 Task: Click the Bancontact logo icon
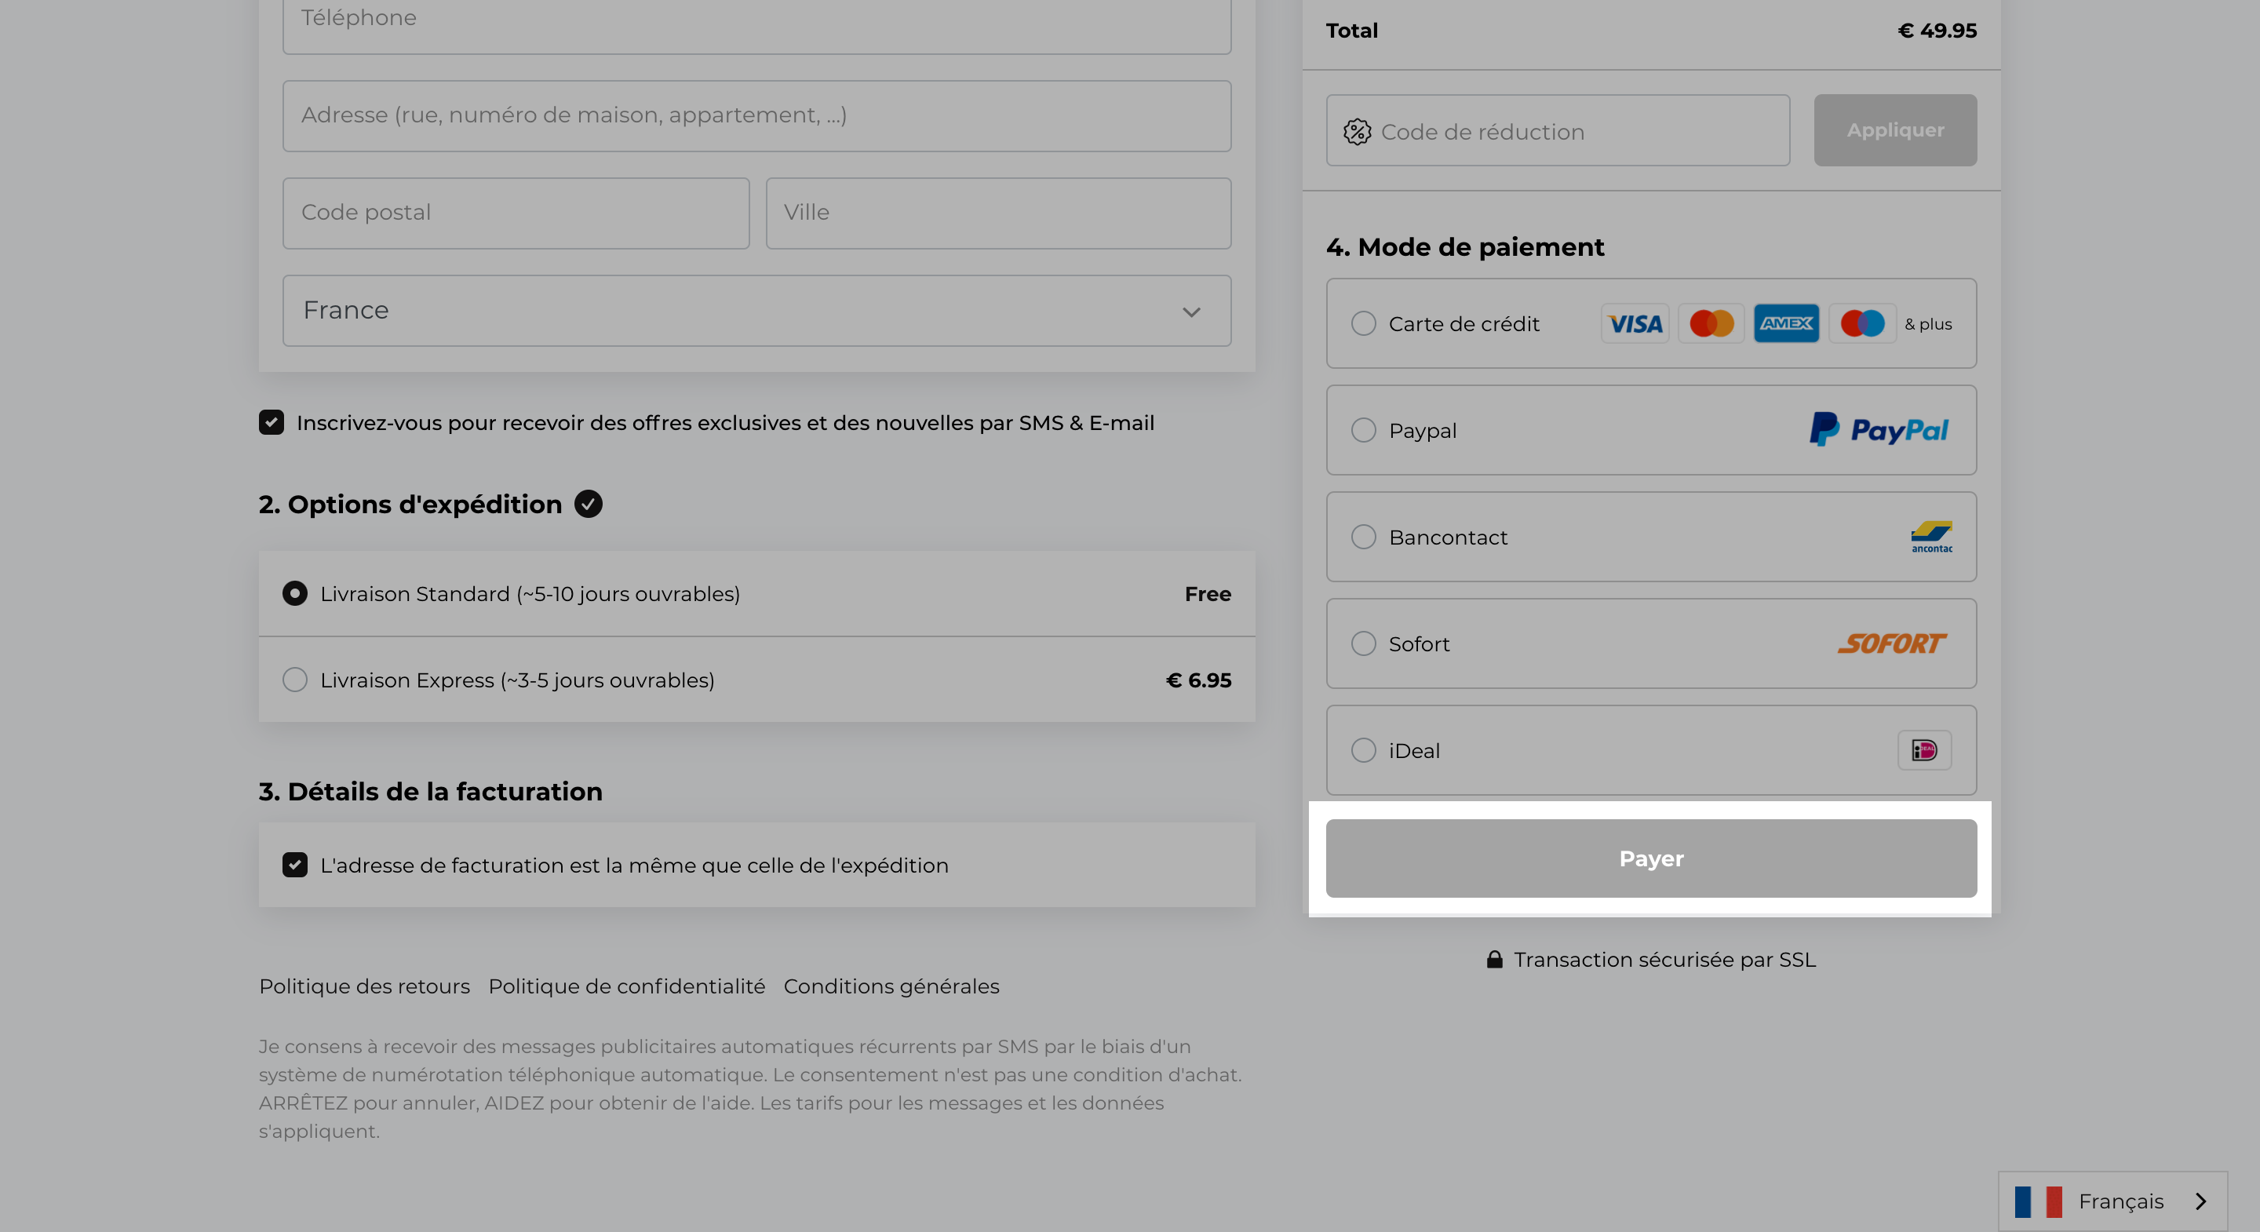pyautogui.click(x=1932, y=537)
